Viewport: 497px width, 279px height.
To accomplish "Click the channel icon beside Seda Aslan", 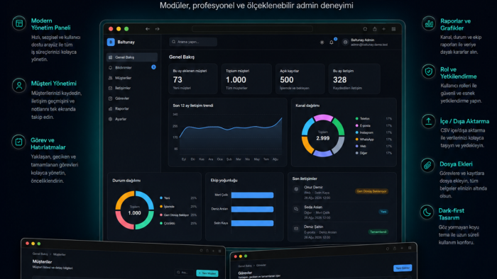I will [296, 209].
